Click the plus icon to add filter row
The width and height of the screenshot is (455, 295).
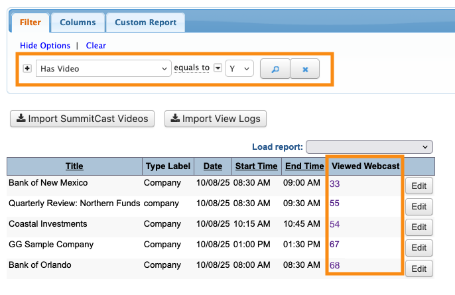[27, 68]
